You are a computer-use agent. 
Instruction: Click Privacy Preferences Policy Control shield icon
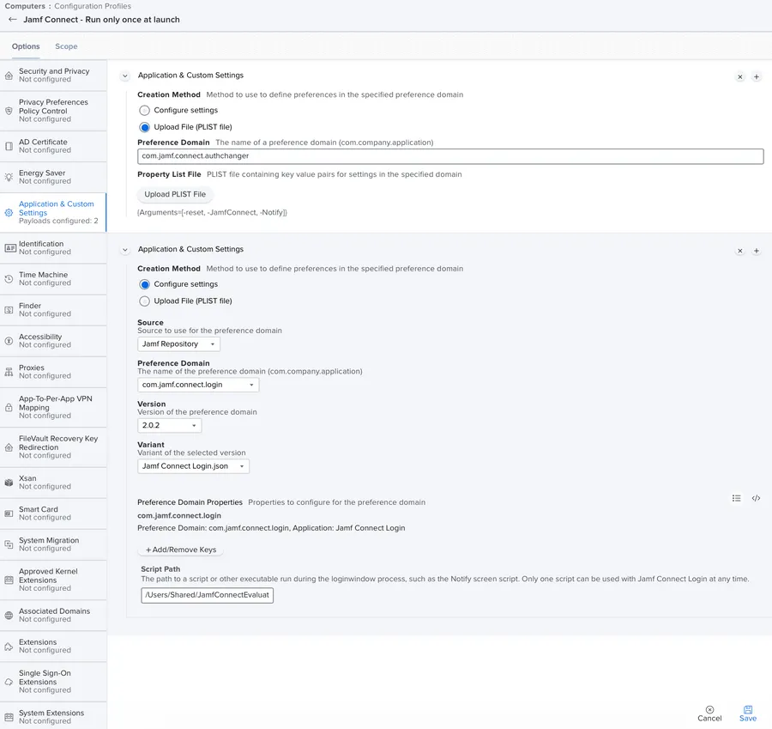pyautogui.click(x=9, y=111)
